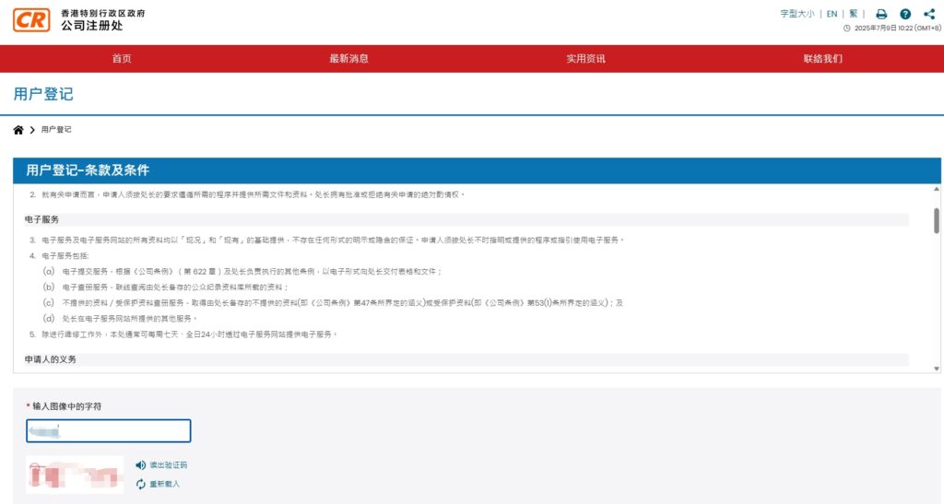944x504 pixels.
Task: Click the captcha character input field
Action: pyautogui.click(x=109, y=430)
